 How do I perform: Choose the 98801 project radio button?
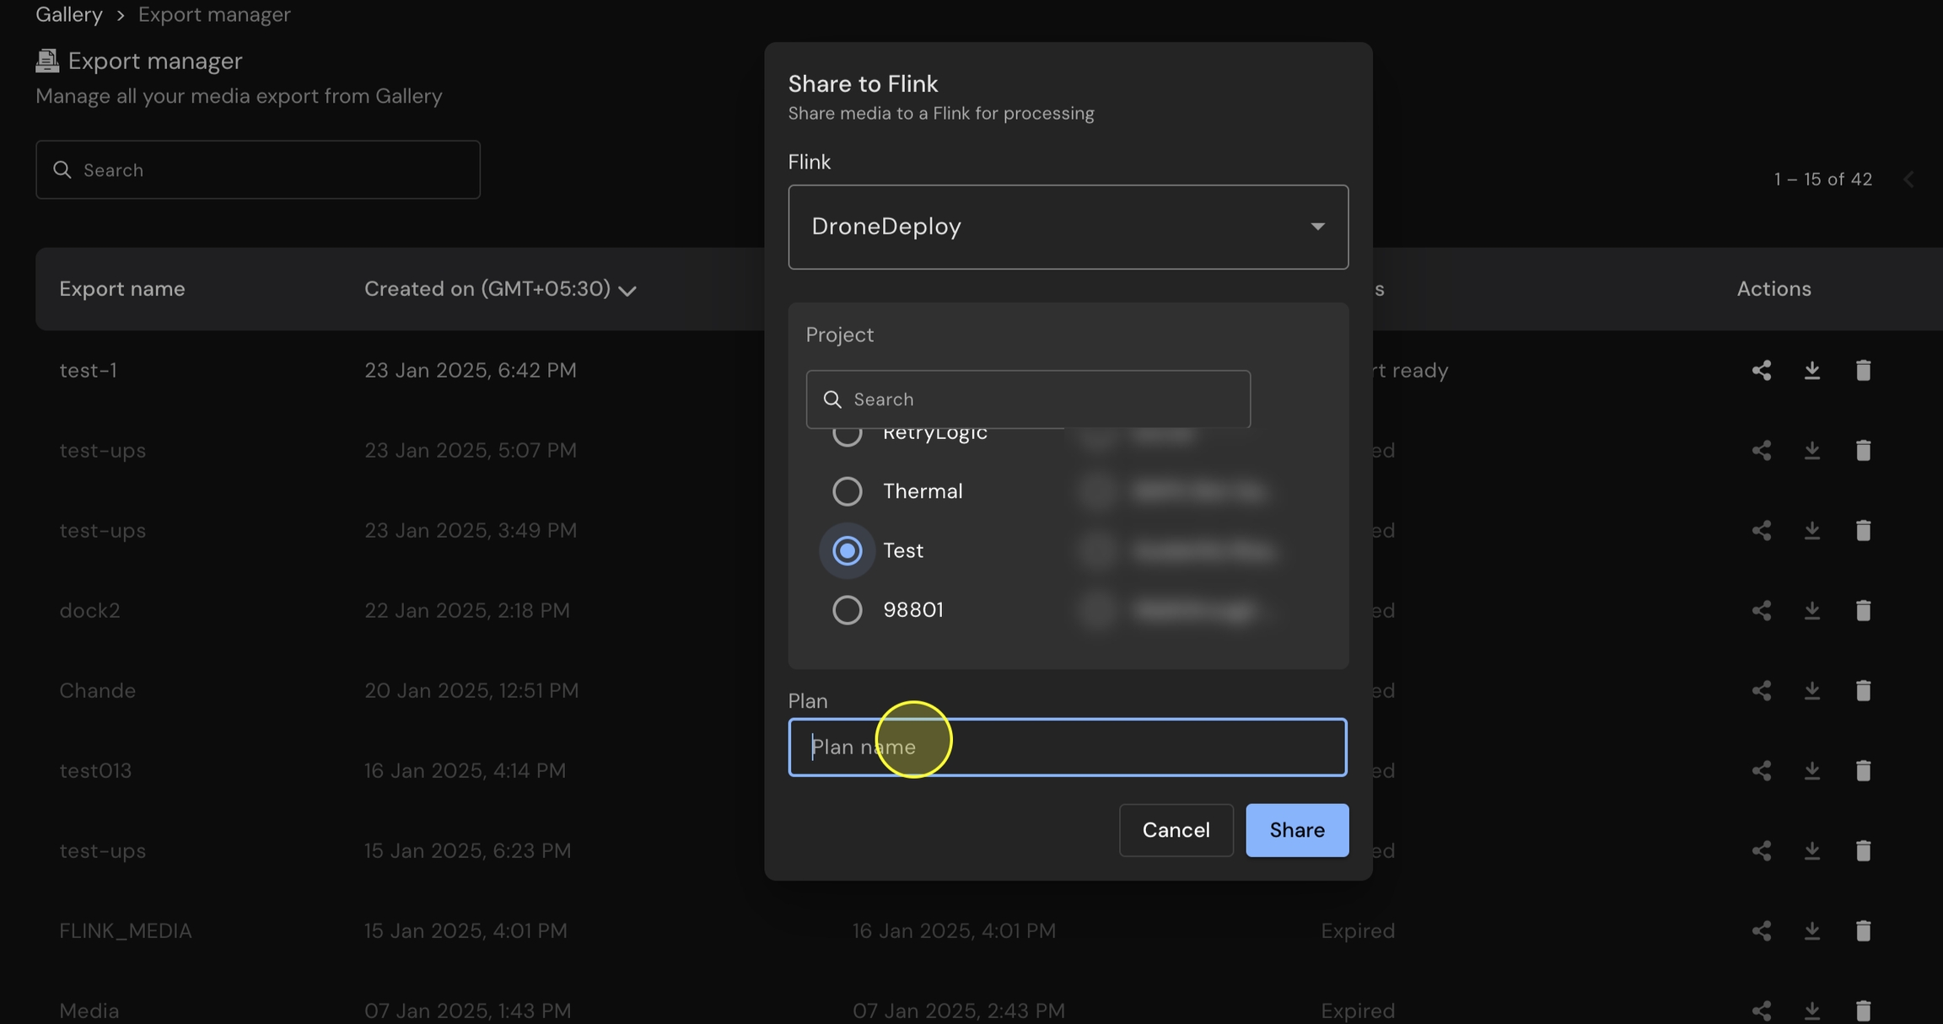tap(847, 609)
